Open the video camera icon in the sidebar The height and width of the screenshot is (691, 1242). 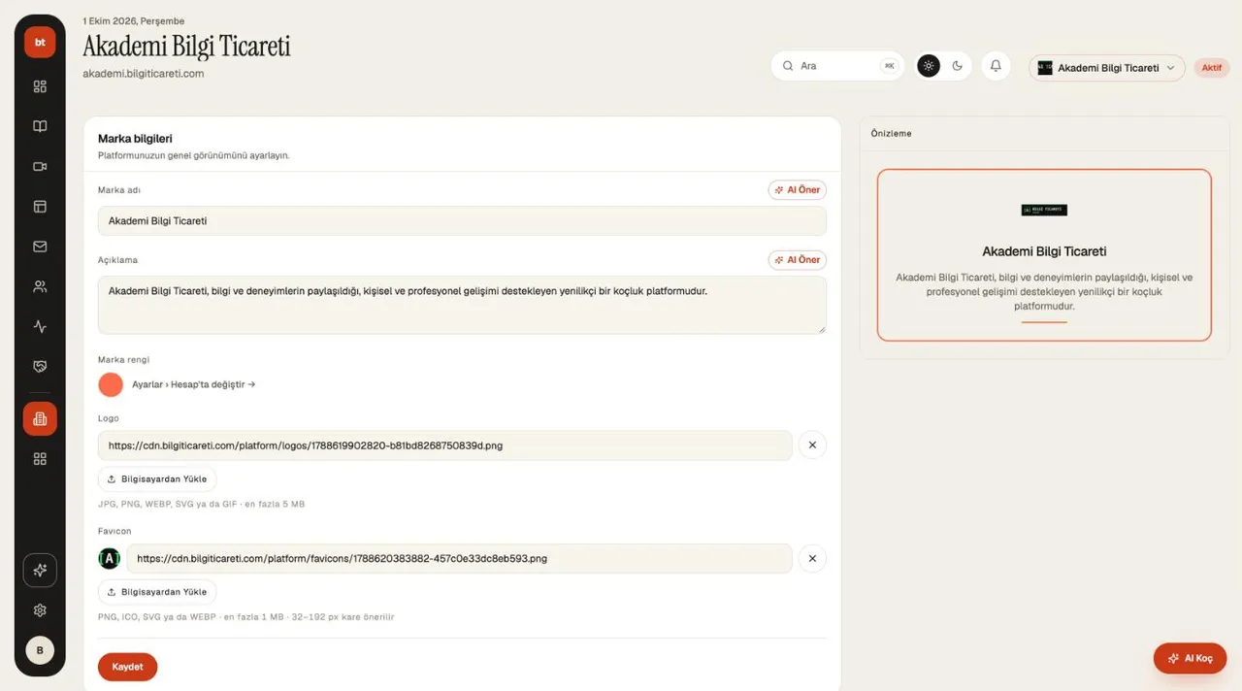[x=40, y=167]
